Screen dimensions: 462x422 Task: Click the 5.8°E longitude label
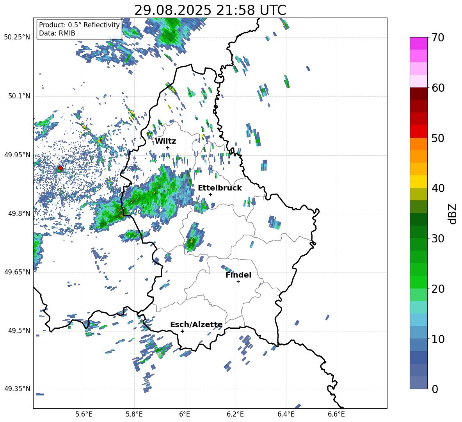134,414
